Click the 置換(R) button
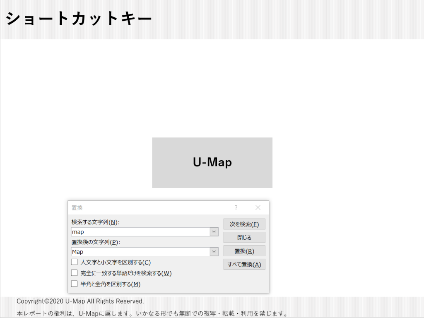 pyautogui.click(x=244, y=251)
